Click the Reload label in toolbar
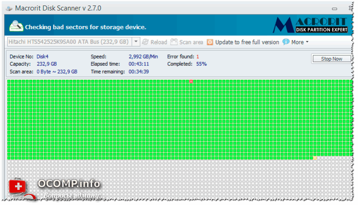 click(159, 42)
